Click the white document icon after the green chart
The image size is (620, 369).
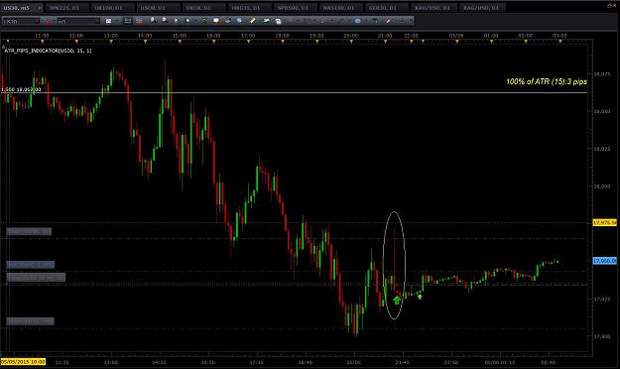tap(279, 22)
